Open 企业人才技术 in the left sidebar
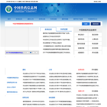This screenshot has height=107, width=107. (x=11, y=87)
